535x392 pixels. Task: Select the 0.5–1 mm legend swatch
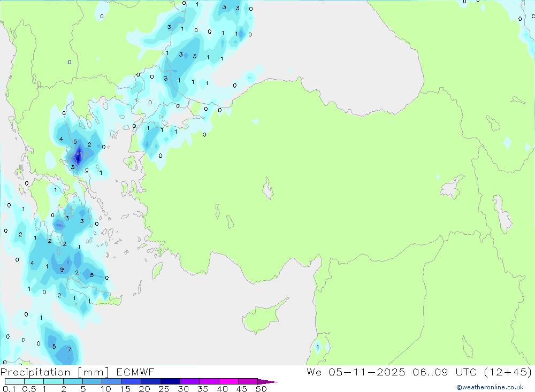pyautogui.click(x=34, y=381)
